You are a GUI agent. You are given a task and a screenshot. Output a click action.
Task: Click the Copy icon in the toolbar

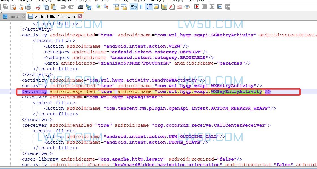[45, 7]
